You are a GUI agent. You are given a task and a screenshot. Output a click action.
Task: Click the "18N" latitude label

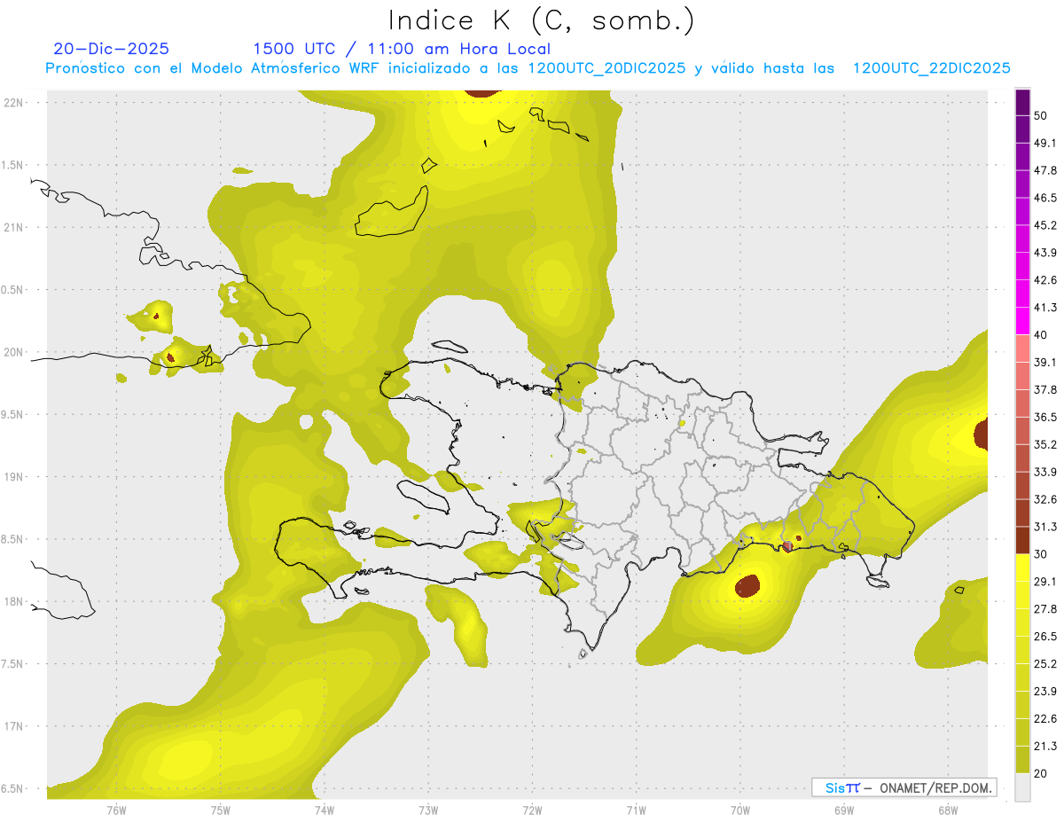[x=15, y=602]
